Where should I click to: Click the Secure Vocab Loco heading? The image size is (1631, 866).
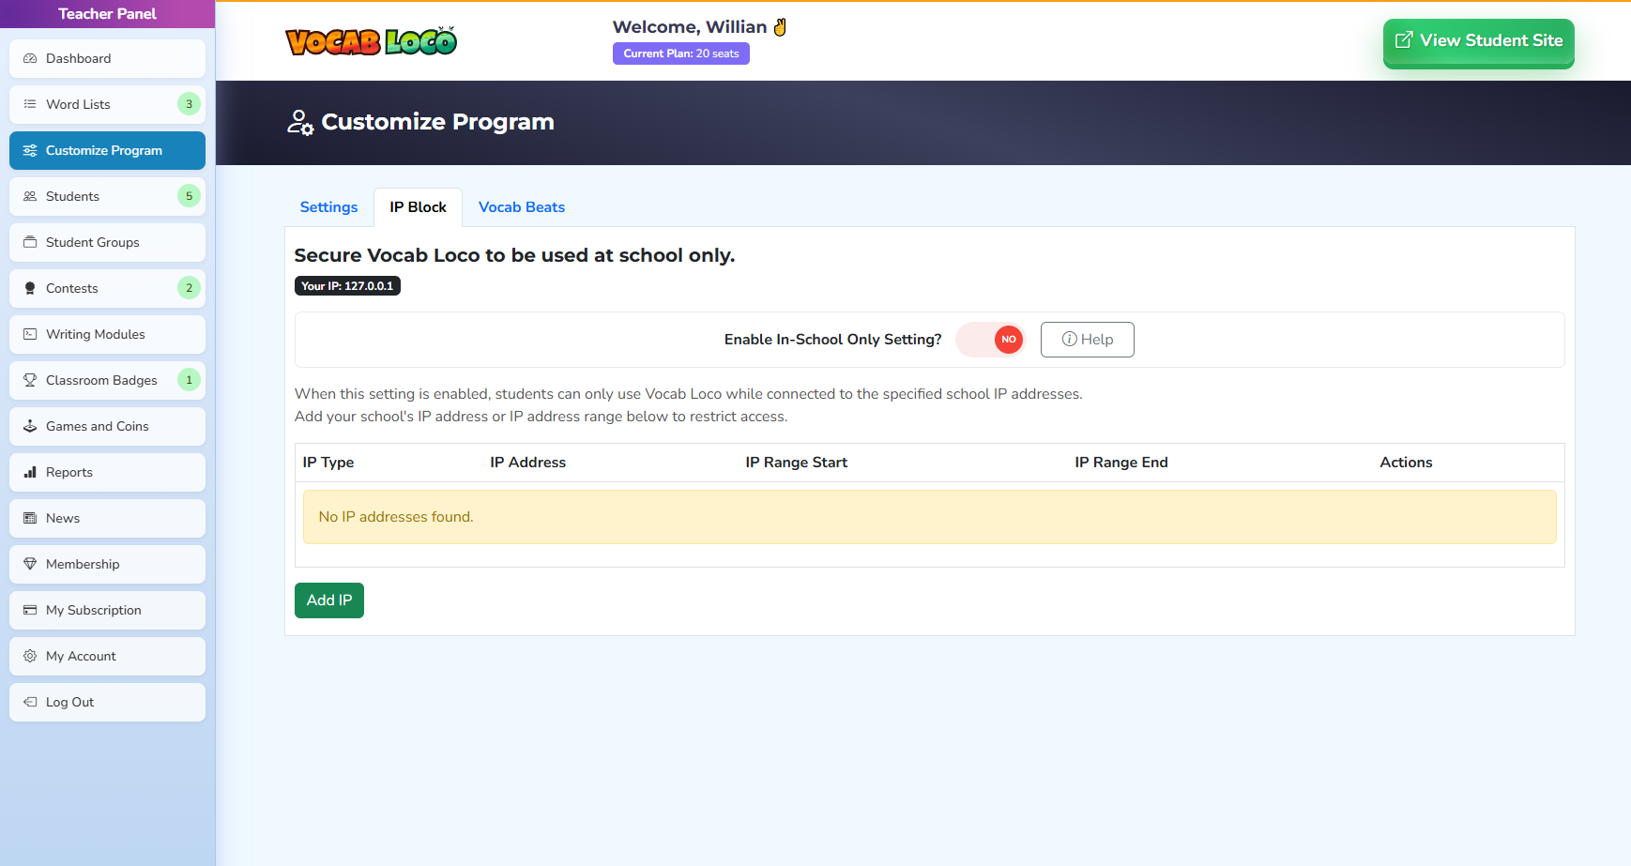[514, 255]
